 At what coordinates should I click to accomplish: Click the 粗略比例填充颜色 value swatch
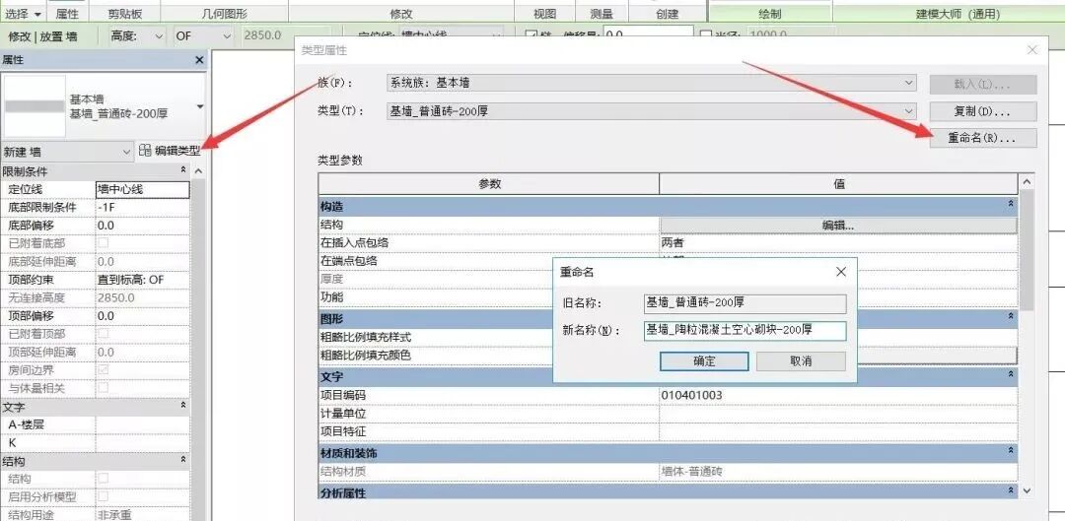pos(937,356)
